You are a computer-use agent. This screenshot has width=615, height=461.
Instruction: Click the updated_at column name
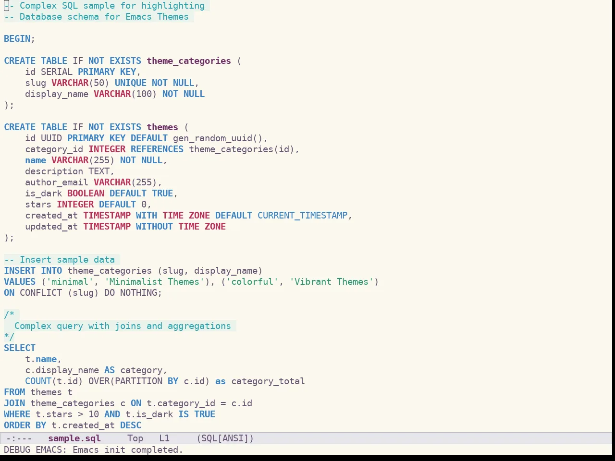(x=51, y=227)
